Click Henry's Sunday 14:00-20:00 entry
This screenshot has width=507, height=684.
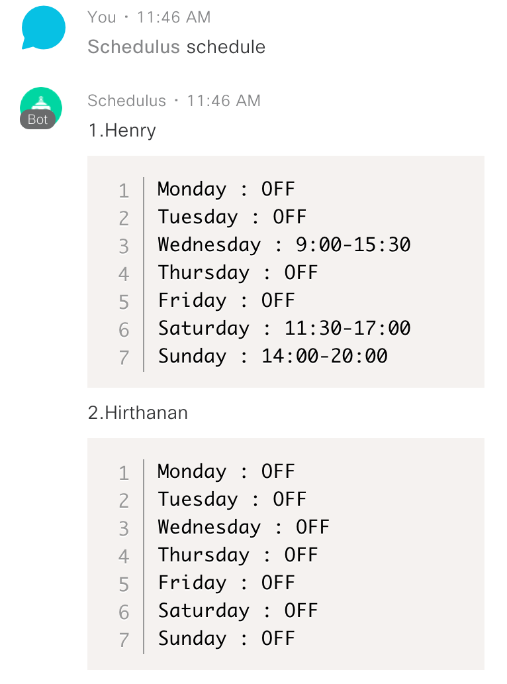(273, 357)
